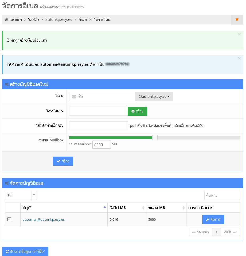Click the home icon in breadcrumb
The height and width of the screenshot is (256, 246).
click(x=6, y=20)
